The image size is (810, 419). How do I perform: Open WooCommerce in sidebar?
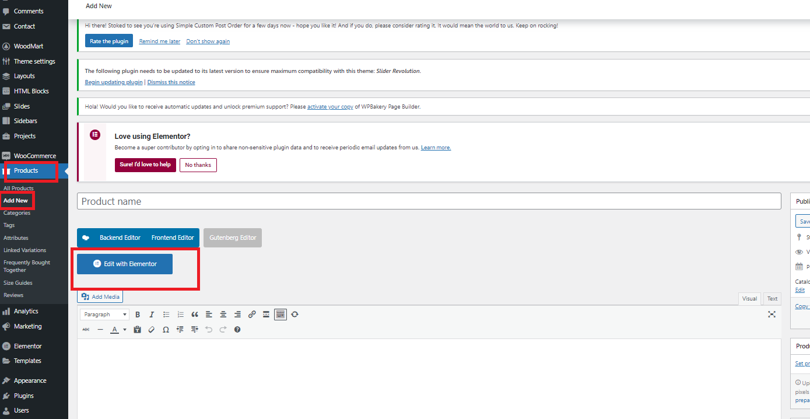[34, 156]
